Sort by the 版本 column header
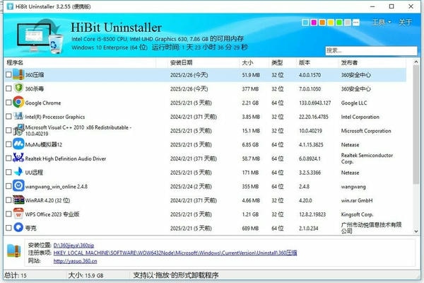This screenshot has height=283, width=424. click(x=317, y=62)
